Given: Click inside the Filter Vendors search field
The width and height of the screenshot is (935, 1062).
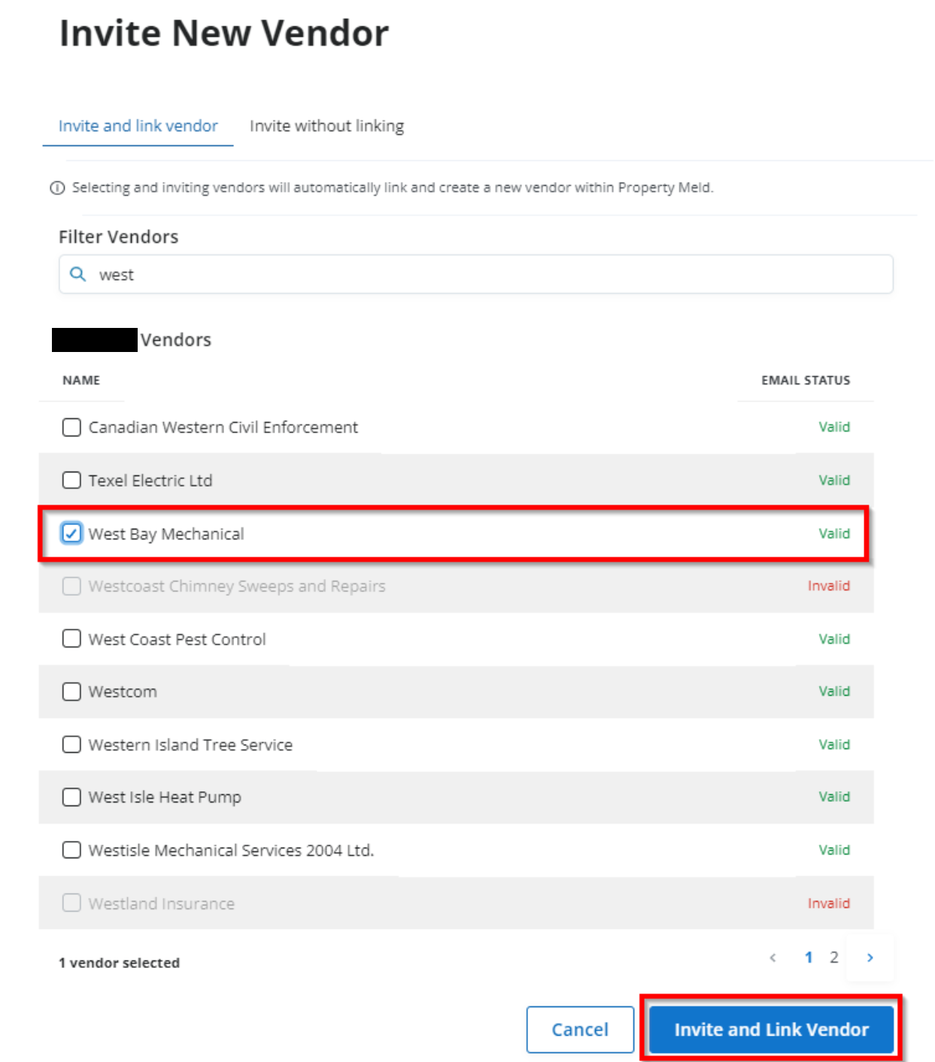Looking at the screenshot, I should pos(451,274).
